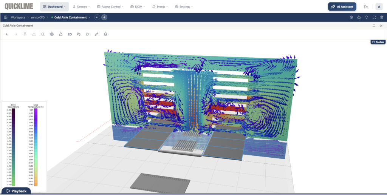The height and width of the screenshot is (195, 387).
Task: Open the Playback panel
Action: [16, 191]
